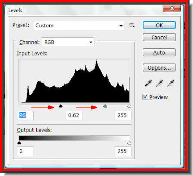Click the Auto button

pos(159,52)
